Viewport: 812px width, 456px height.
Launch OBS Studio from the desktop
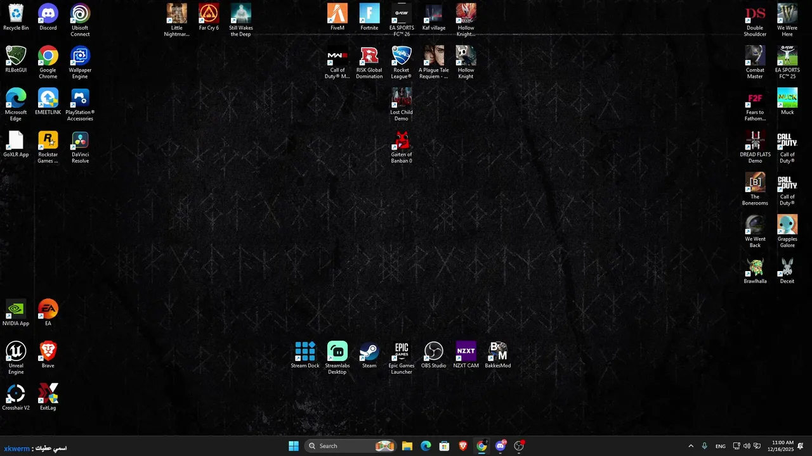434,355
